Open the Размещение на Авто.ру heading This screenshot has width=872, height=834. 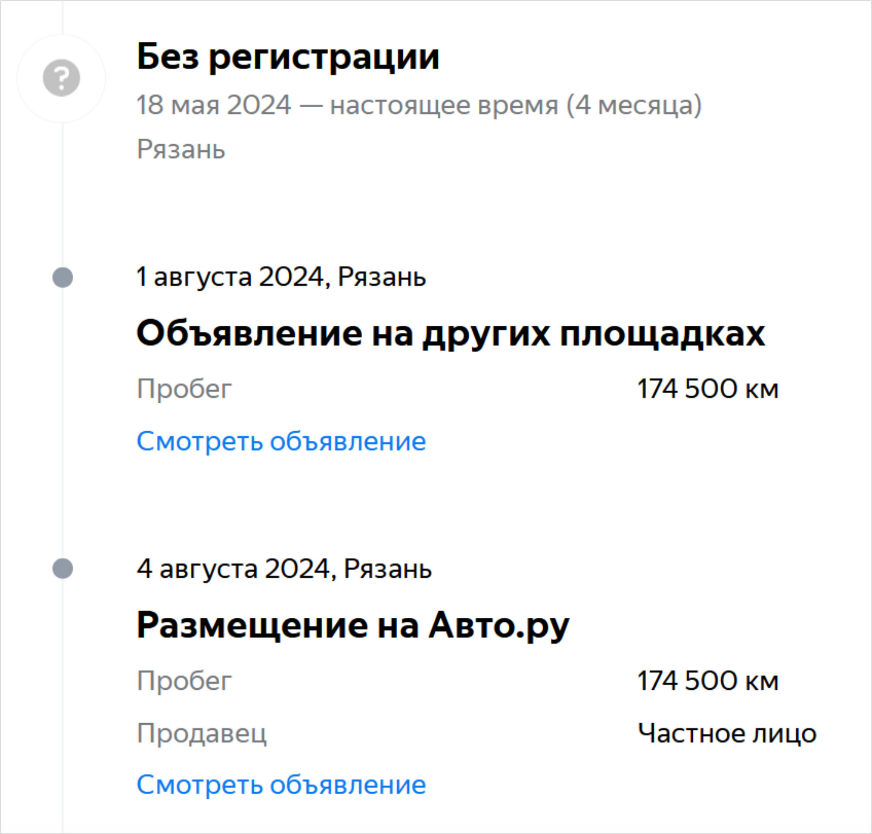click(x=353, y=626)
